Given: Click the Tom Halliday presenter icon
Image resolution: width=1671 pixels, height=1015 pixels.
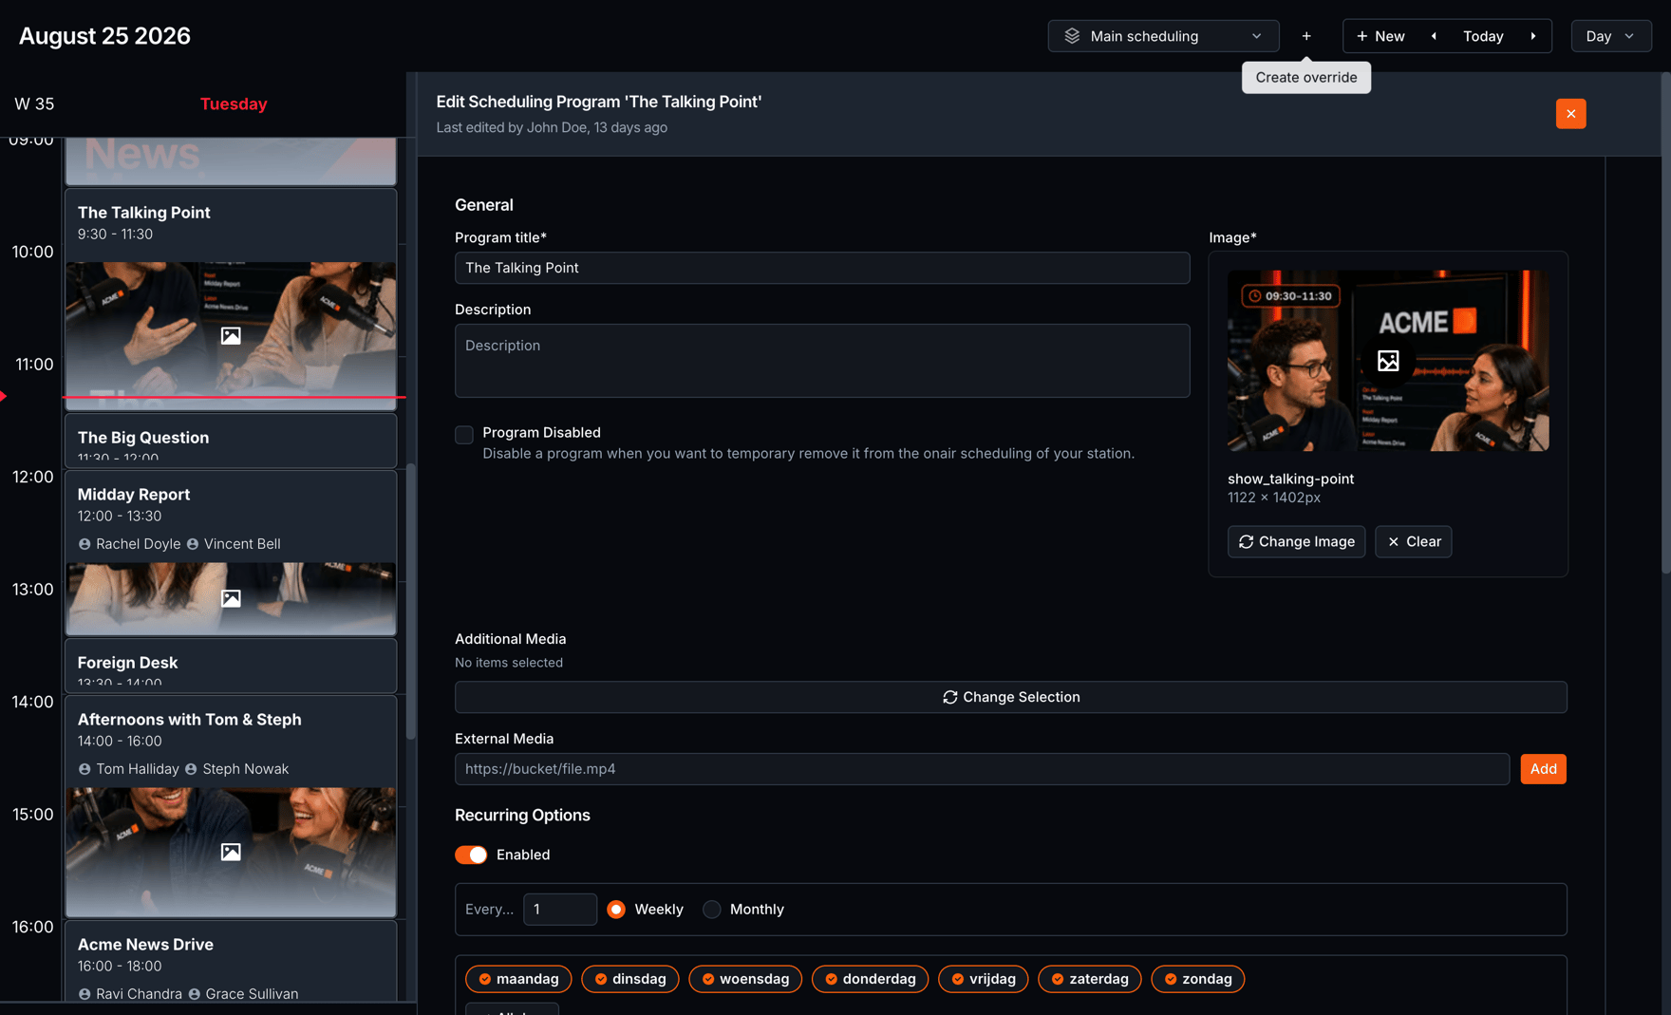Looking at the screenshot, I should point(84,769).
